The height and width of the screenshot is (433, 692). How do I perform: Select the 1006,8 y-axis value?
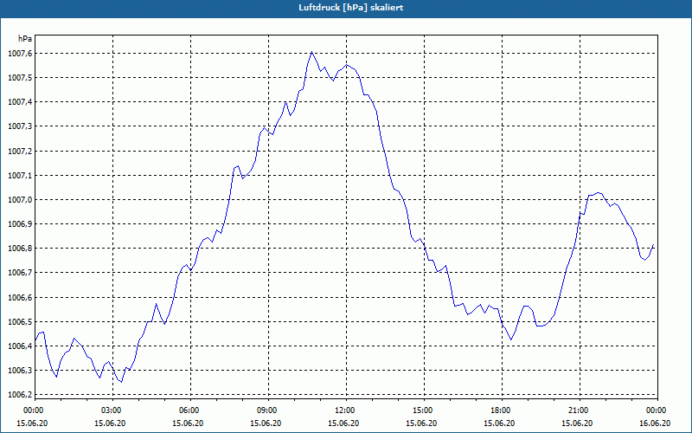point(19,249)
